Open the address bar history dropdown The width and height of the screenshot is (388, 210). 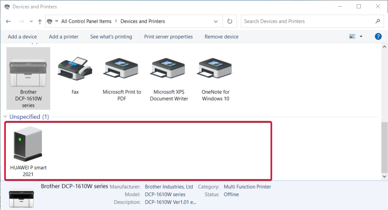tap(216, 21)
